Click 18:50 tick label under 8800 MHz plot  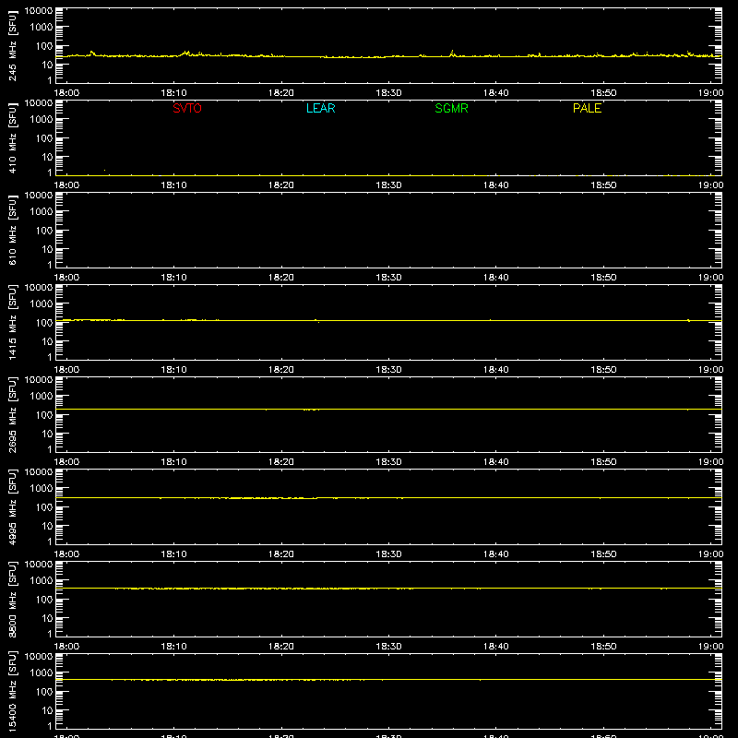pyautogui.click(x=603, y=647)
